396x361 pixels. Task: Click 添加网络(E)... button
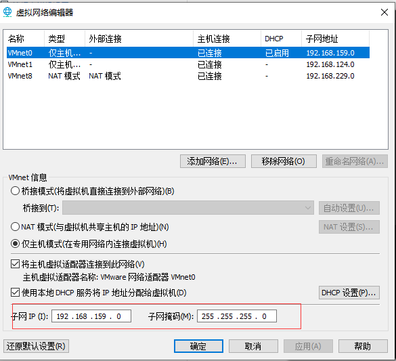(213, 161)
